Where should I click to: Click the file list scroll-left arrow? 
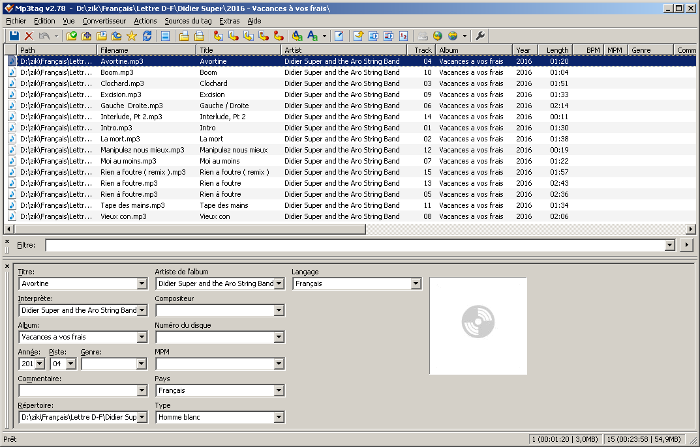tap(8, 229)
